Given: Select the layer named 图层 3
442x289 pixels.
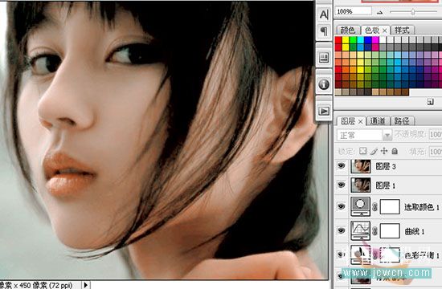Looking at the screenshot, I should pyautogui.click(x=386, y=166).
